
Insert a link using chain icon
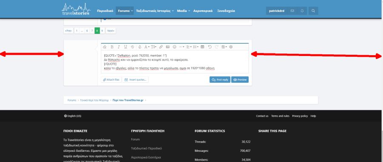pyautogui.click(x=161, y=47)
